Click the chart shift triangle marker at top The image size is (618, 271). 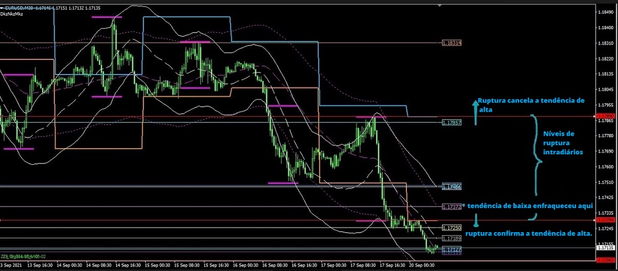point(440,5)
